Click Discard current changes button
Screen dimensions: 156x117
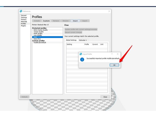point(74,32)
